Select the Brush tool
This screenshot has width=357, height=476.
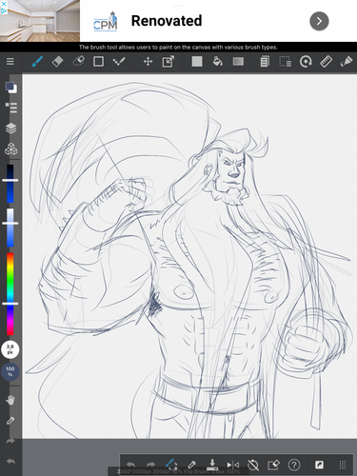pos(37,61)
